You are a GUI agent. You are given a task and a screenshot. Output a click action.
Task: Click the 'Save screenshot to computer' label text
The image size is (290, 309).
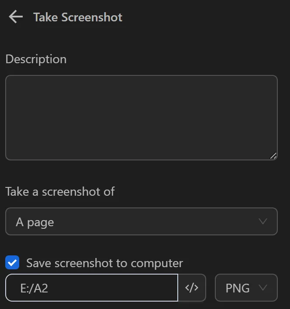tap(104, 263)
